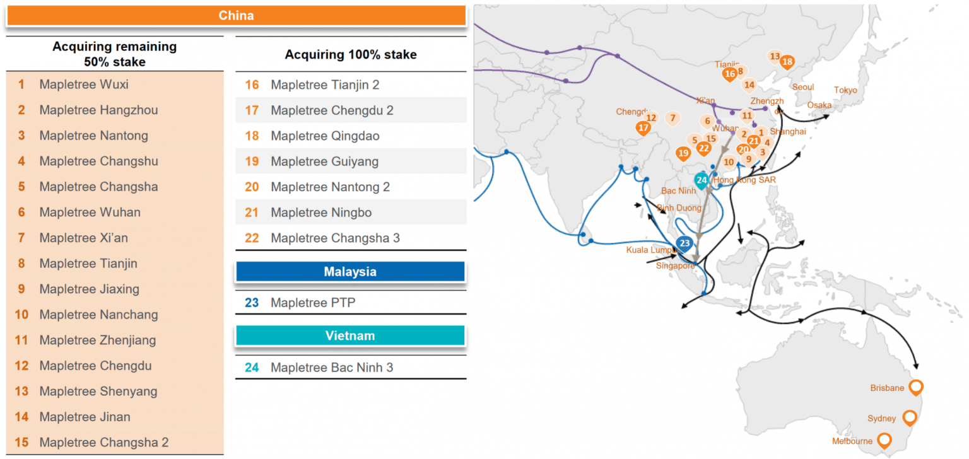
Task: Click the Mapletree PTP marker 23 near Kuala Lumpur
Action: tap(684, 243)
